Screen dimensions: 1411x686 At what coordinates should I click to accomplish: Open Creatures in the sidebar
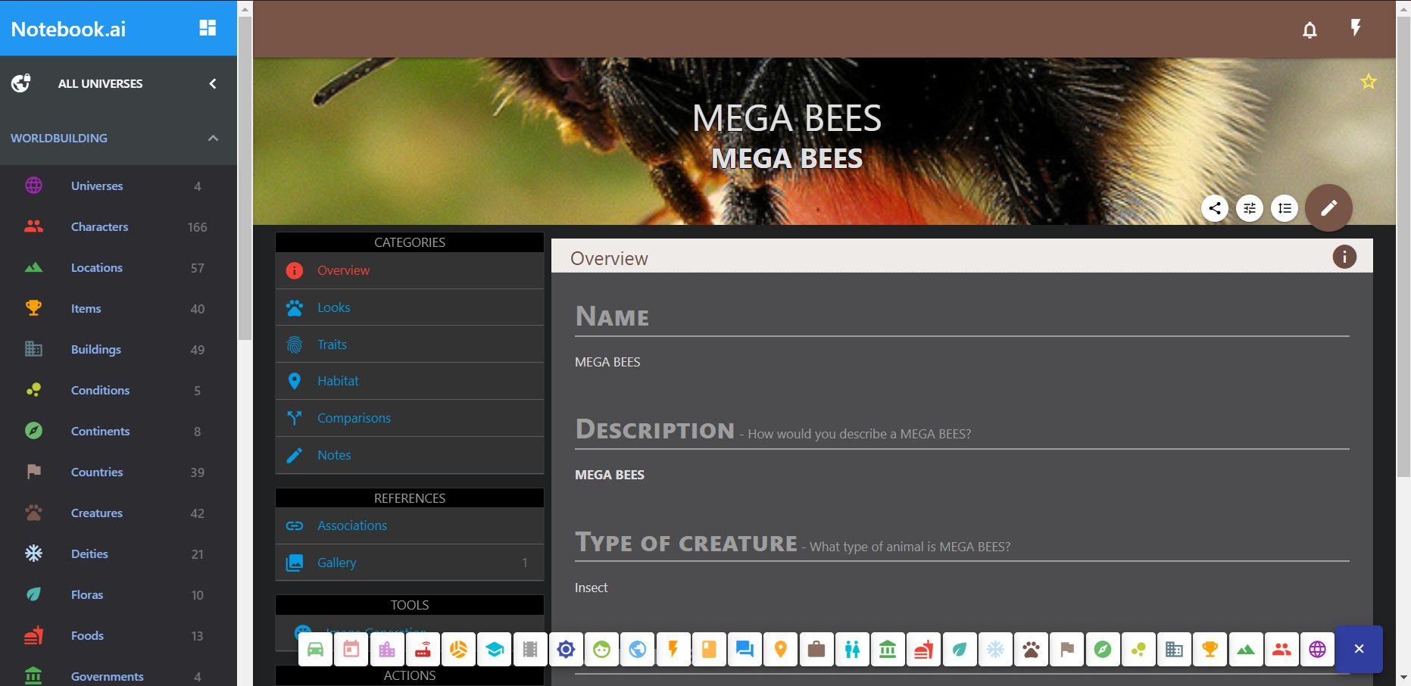click(x=118, y=513)
